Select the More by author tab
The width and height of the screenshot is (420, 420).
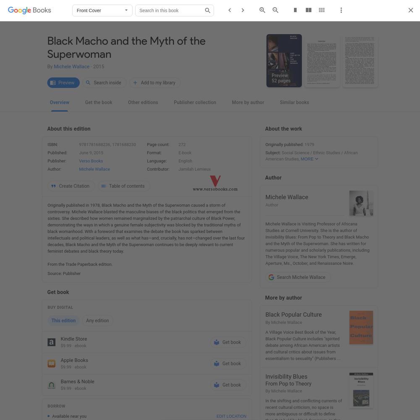click(248, 102)
